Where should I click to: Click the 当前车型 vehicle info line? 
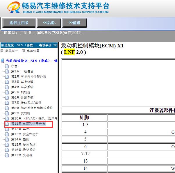[41, 33]
